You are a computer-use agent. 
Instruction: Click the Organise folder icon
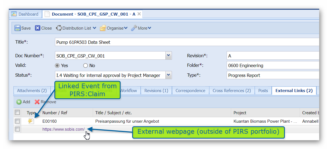tap(103, 28)
